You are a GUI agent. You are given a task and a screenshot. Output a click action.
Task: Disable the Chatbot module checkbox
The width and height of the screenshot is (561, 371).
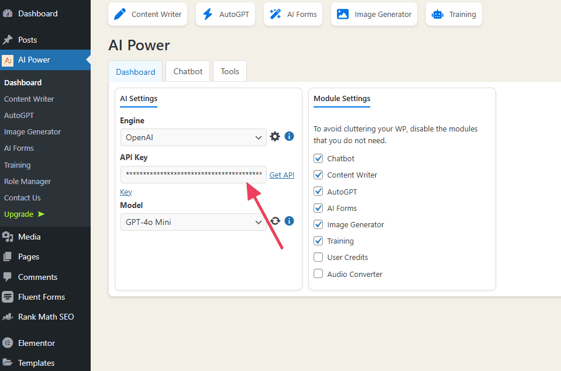point(318,158)
